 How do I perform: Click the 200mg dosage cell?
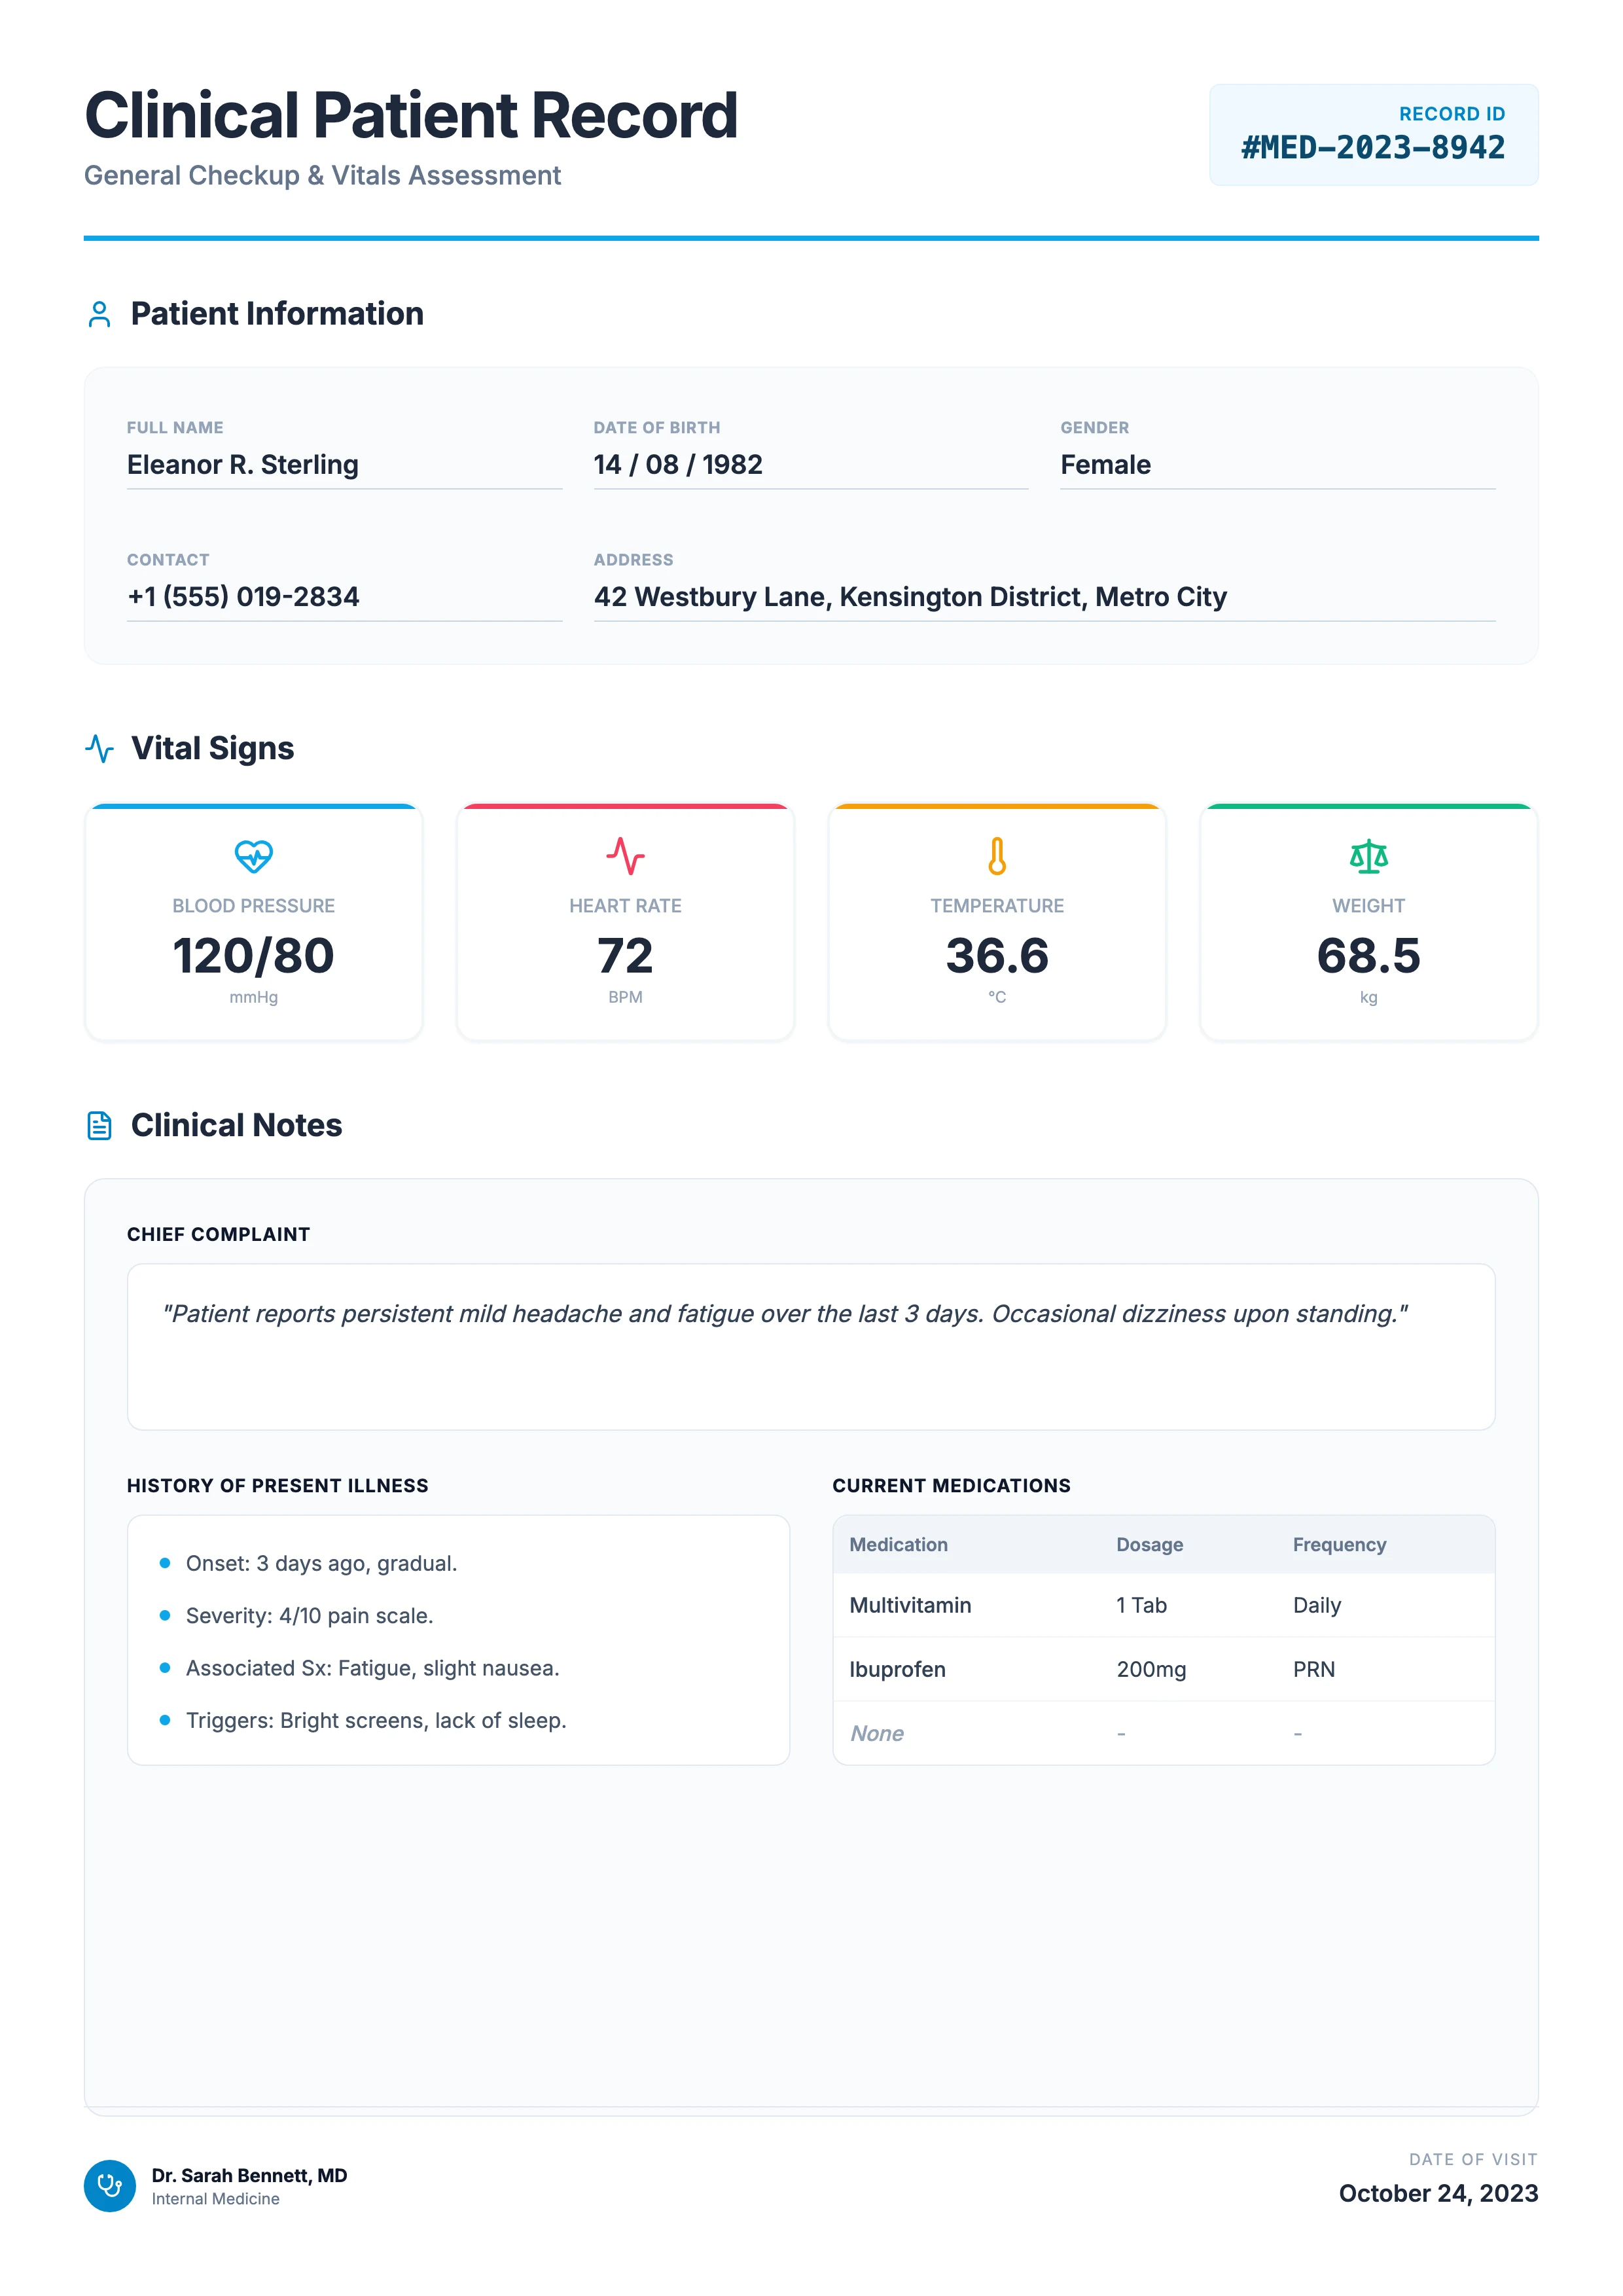(x=1151, y=1669)
